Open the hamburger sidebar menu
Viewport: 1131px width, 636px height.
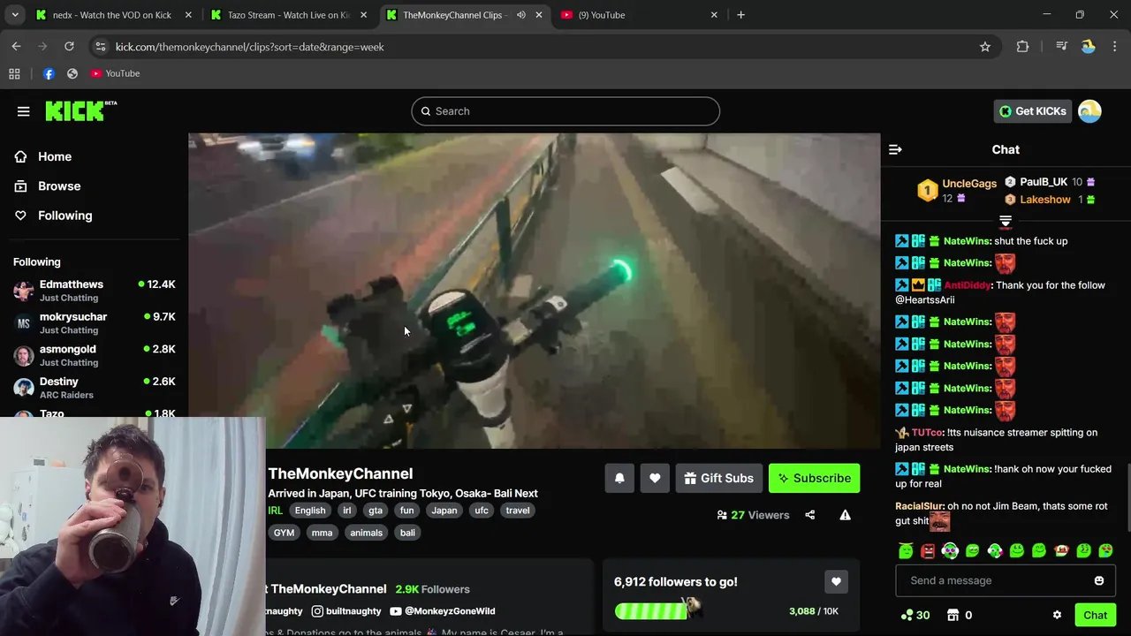[23, 111]
